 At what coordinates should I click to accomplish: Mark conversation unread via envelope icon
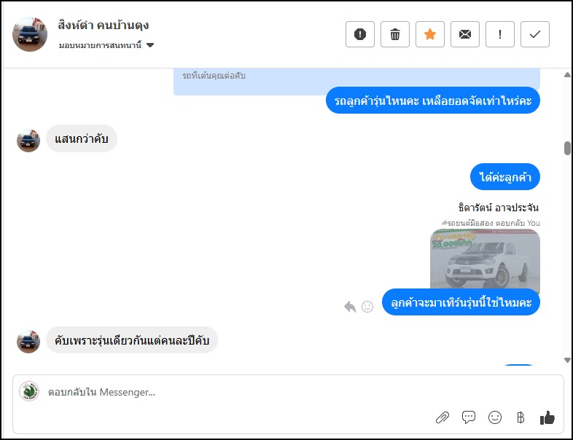[x=465, y=34]
